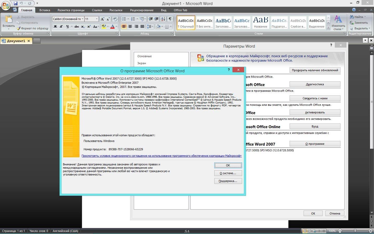Open the Вставка ribbon tab

point(45,10)
